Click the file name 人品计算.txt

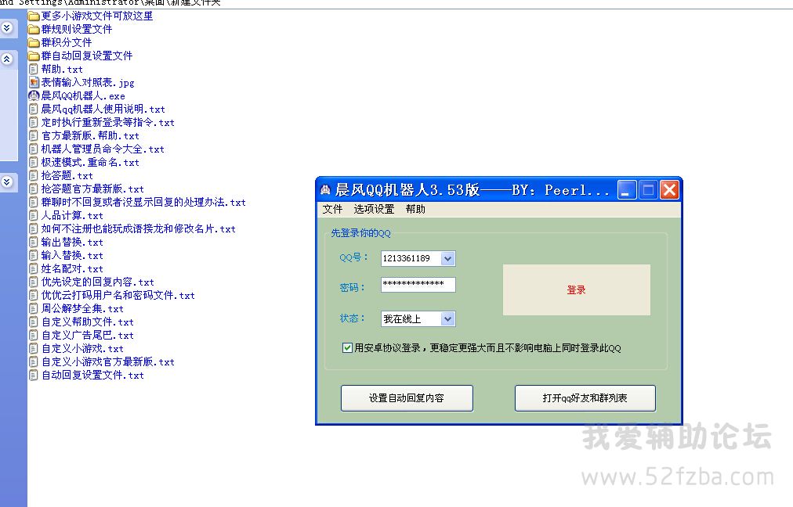pyautogui.click(x=72, y=216)
